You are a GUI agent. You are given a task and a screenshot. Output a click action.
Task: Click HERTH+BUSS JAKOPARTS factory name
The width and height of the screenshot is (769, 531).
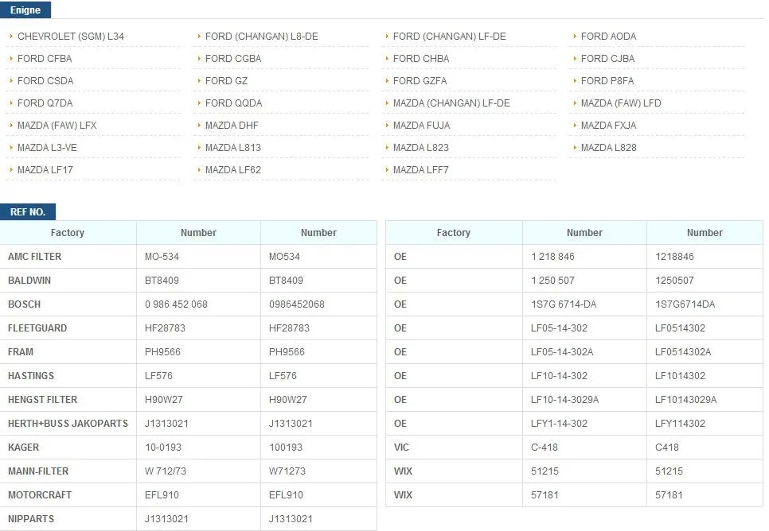pos(68,424)
